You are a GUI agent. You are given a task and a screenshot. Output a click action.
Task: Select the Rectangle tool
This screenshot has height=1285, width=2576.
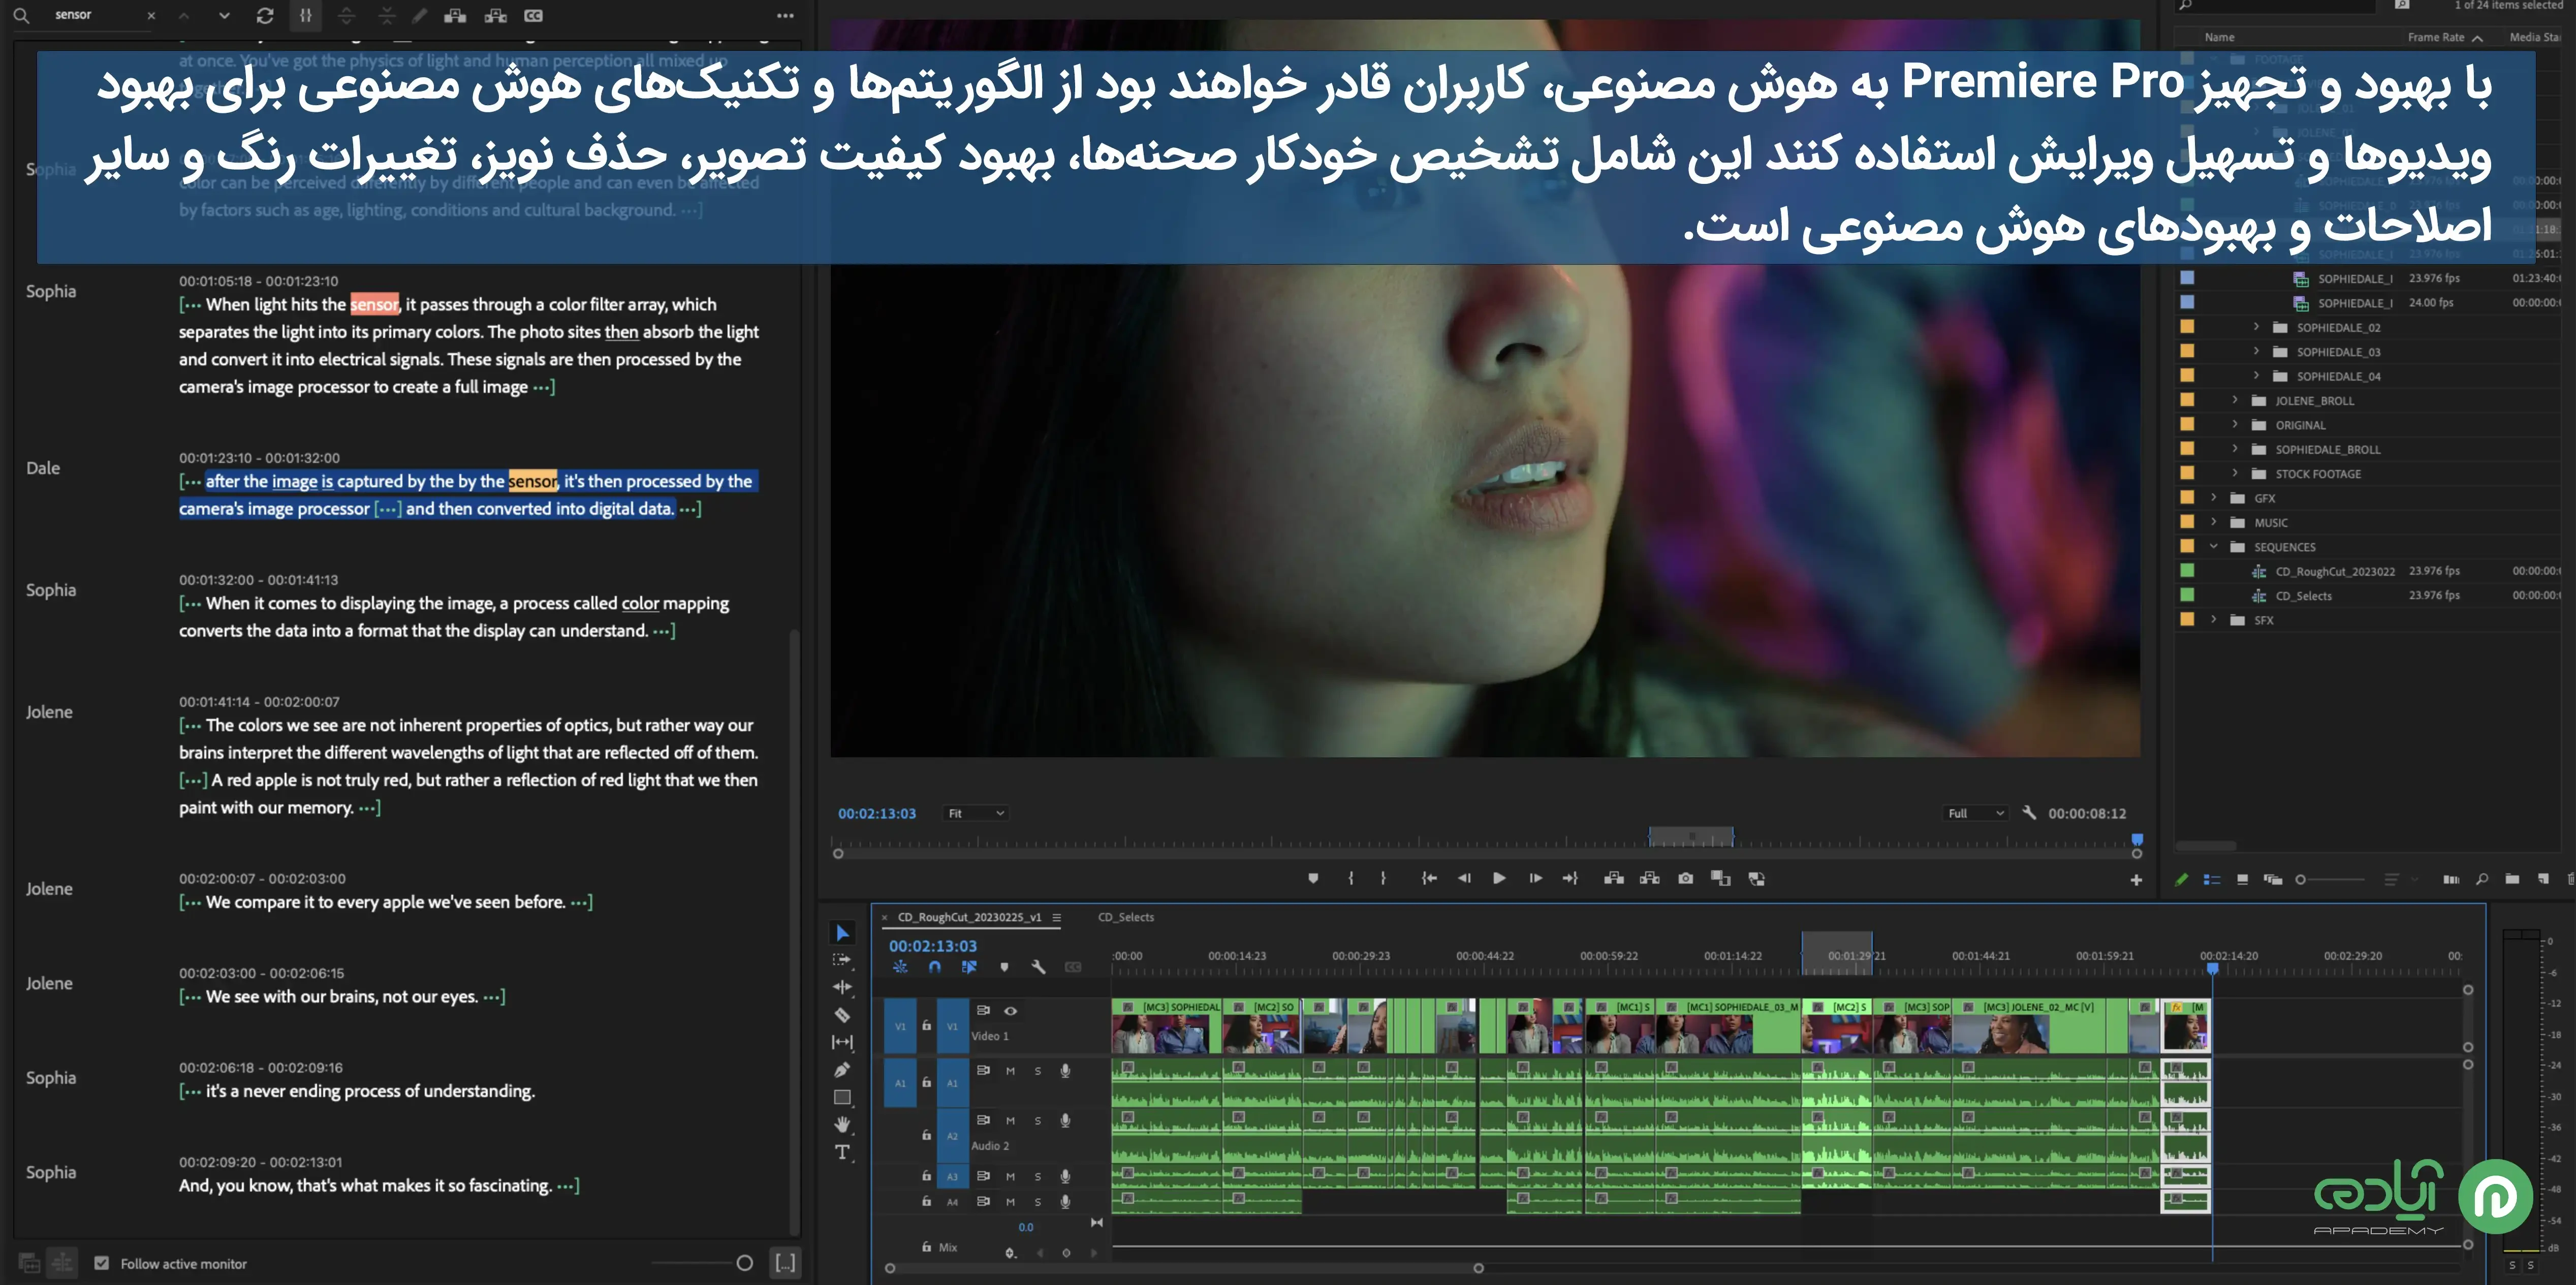(842, 1097)
